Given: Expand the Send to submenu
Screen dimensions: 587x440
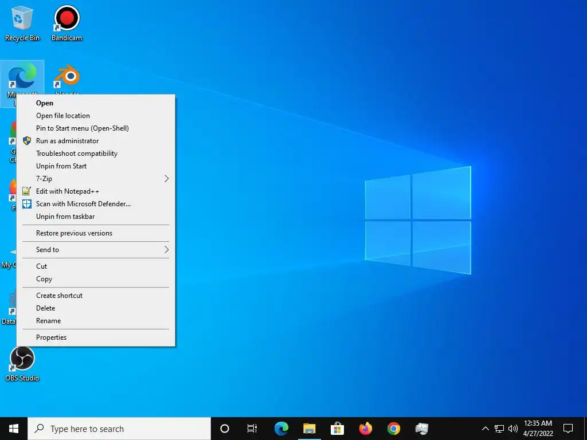Looking at the screenshot, I should click(96, 250).
